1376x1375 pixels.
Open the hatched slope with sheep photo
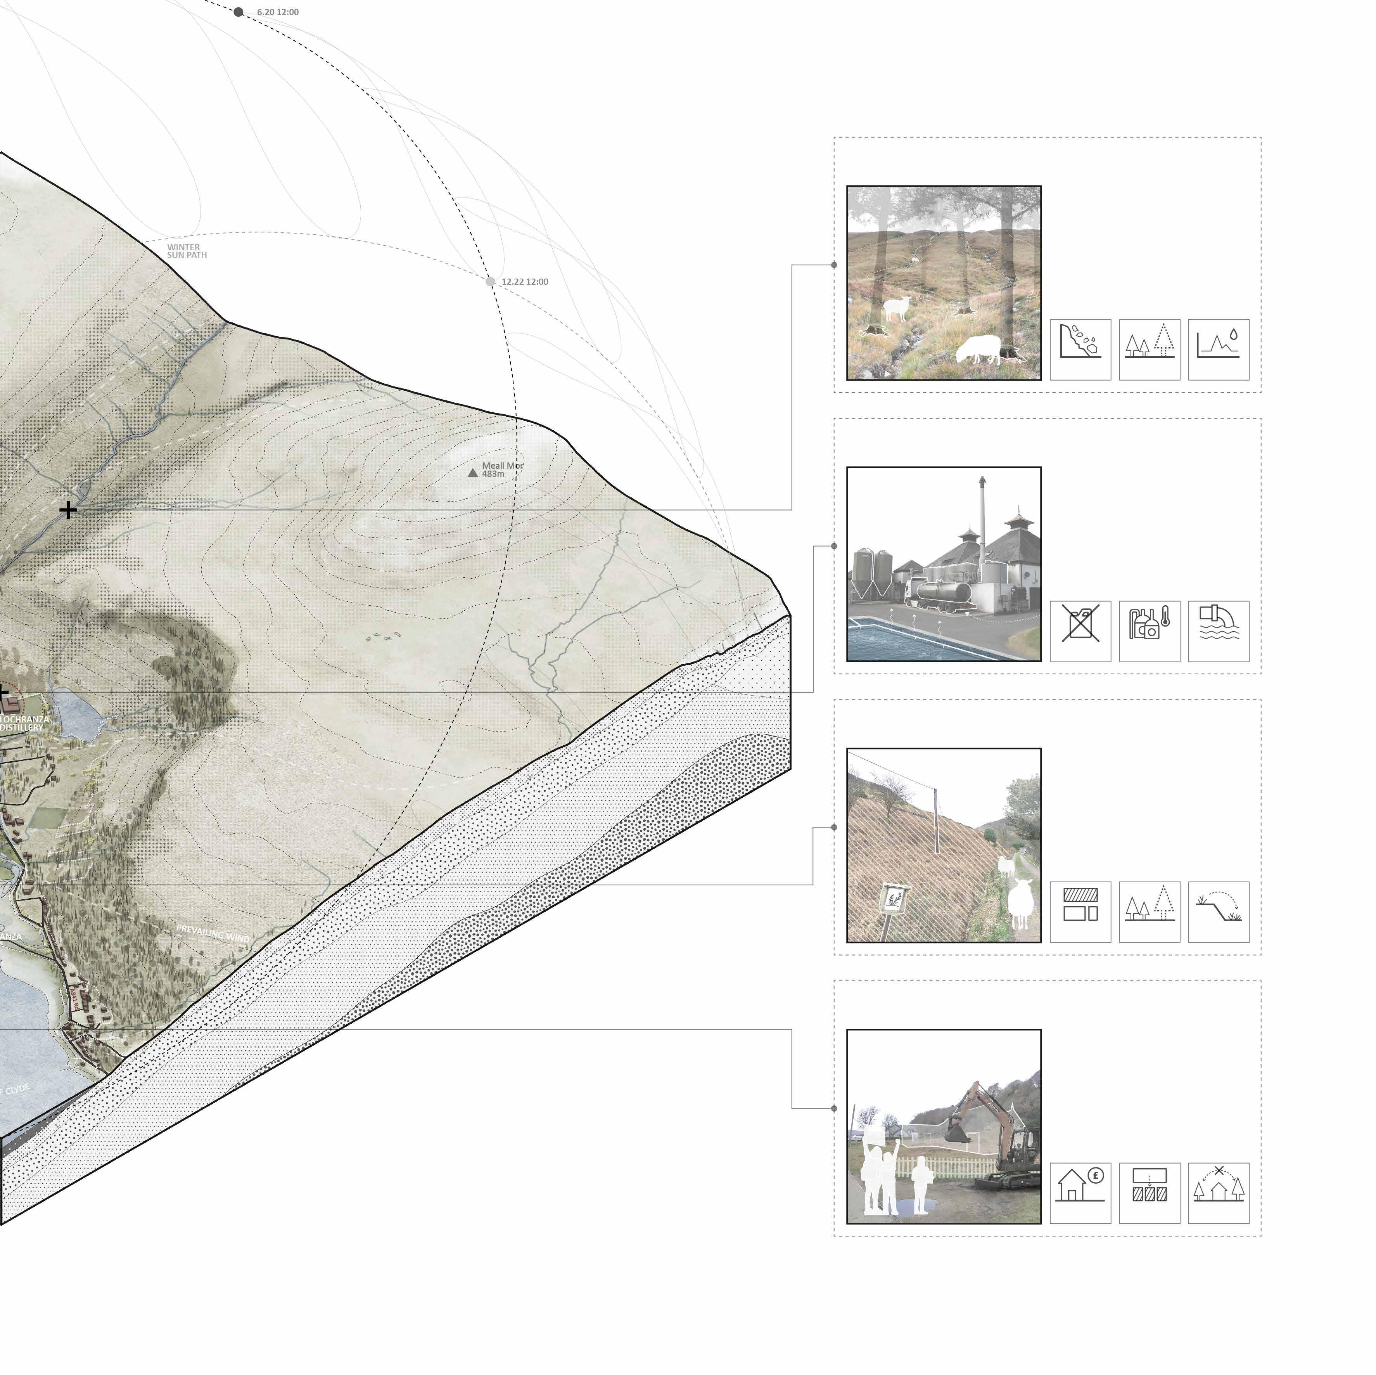pos(943,845)
